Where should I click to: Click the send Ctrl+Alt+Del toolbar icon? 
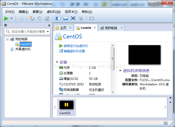click(x=21, y=18)
